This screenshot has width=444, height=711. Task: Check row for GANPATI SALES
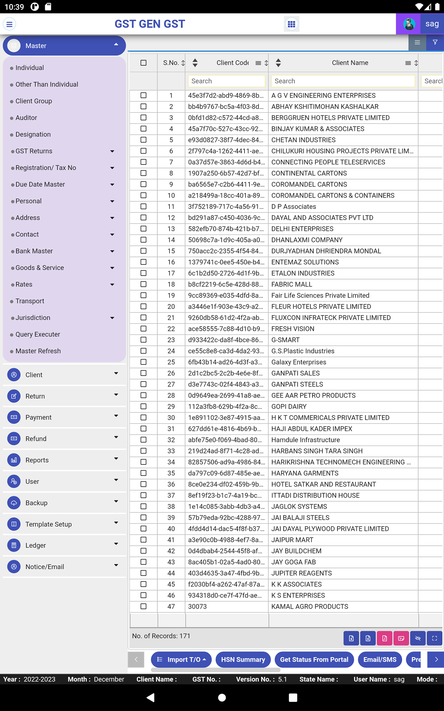coord(143,373)
